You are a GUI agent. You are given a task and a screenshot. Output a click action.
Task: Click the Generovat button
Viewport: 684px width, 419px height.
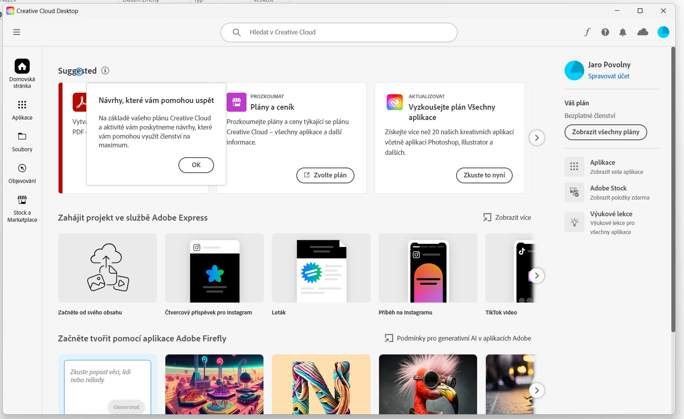127,407
